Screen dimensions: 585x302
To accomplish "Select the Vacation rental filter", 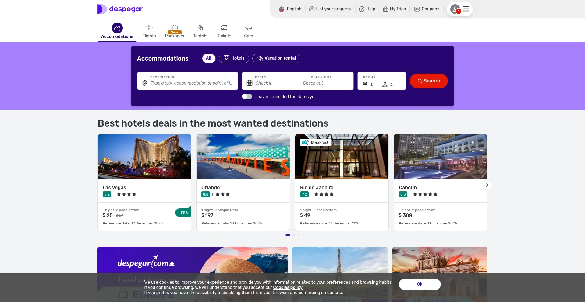I will pos(276,58).
